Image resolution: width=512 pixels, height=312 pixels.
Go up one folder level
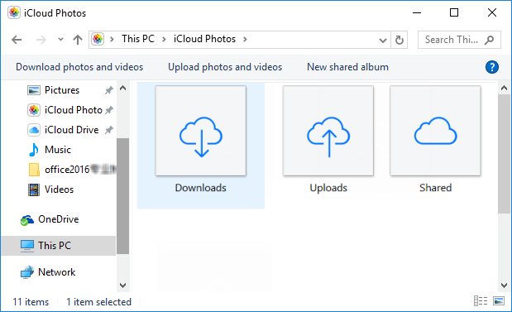pyautogui.click(x=78, y=40)
